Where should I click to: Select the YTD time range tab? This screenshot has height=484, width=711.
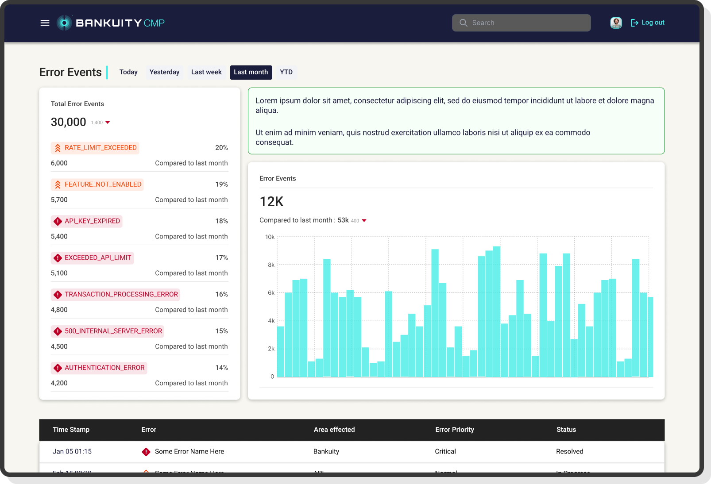(286, 72)
